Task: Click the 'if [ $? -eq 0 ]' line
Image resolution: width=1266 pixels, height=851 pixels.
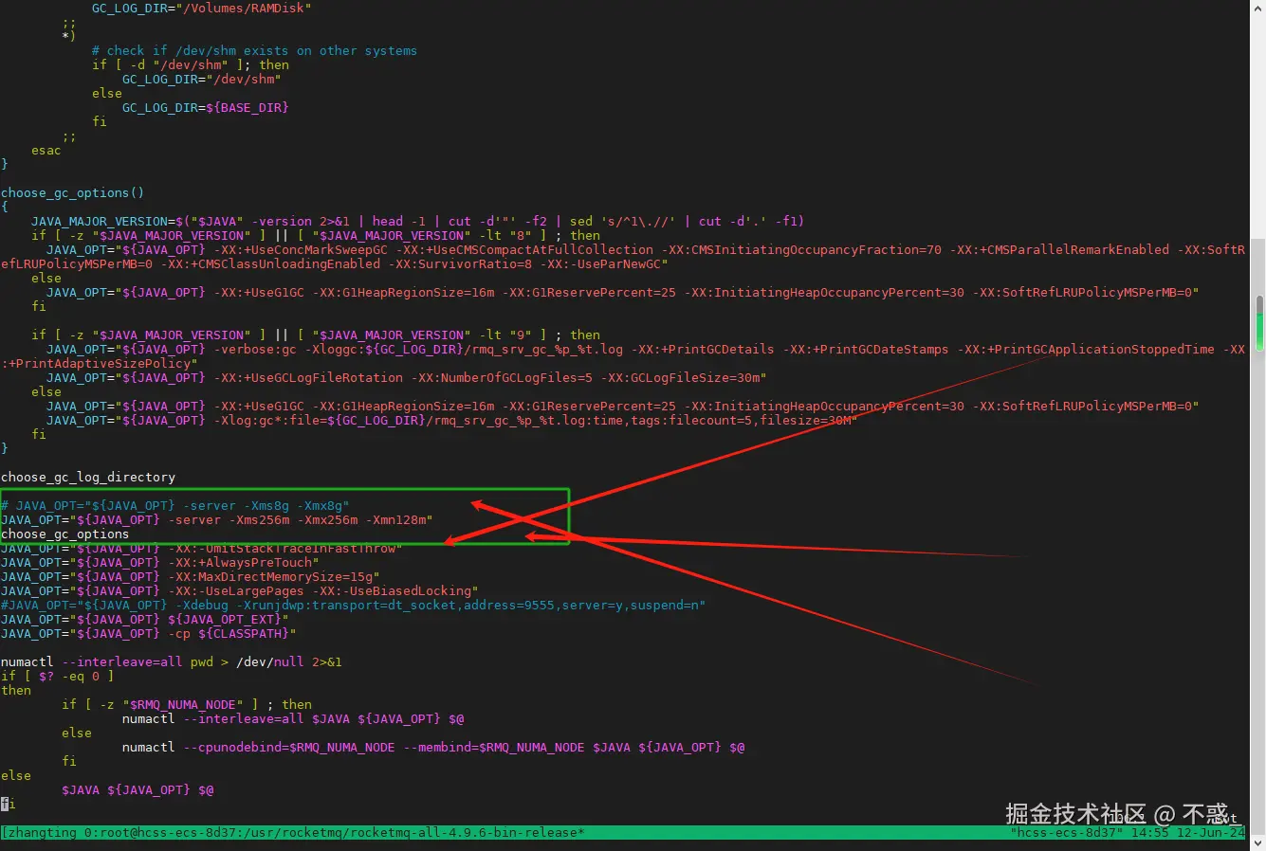Action: [57, 676]
